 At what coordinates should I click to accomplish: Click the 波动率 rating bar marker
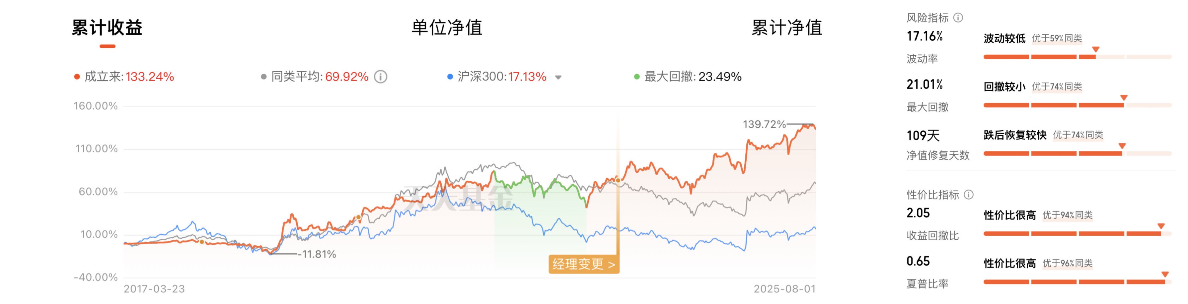coord(1096,49)
